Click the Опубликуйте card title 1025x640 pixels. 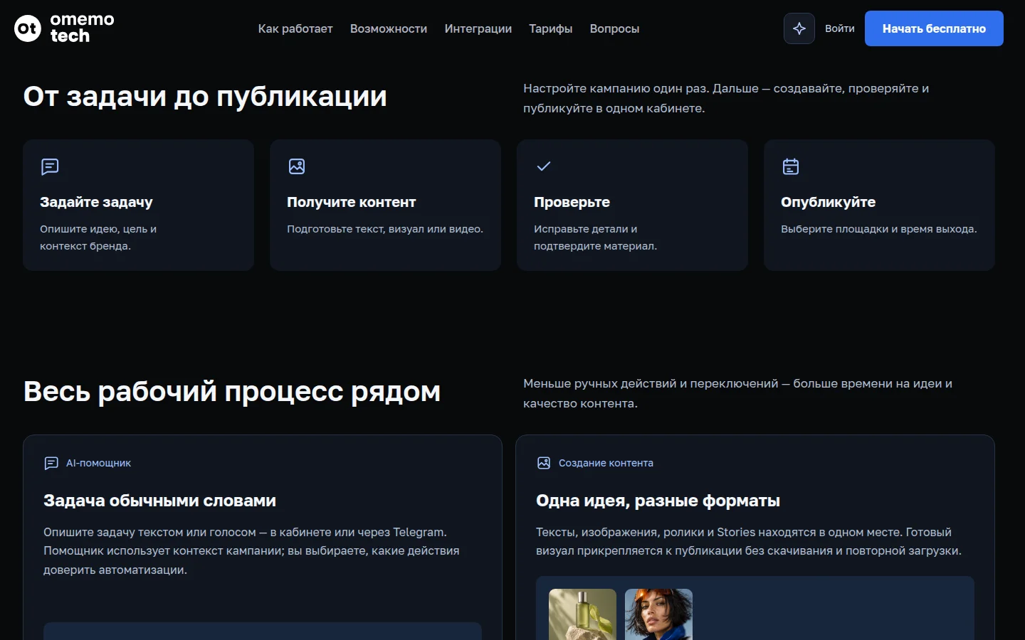point(828,202)
